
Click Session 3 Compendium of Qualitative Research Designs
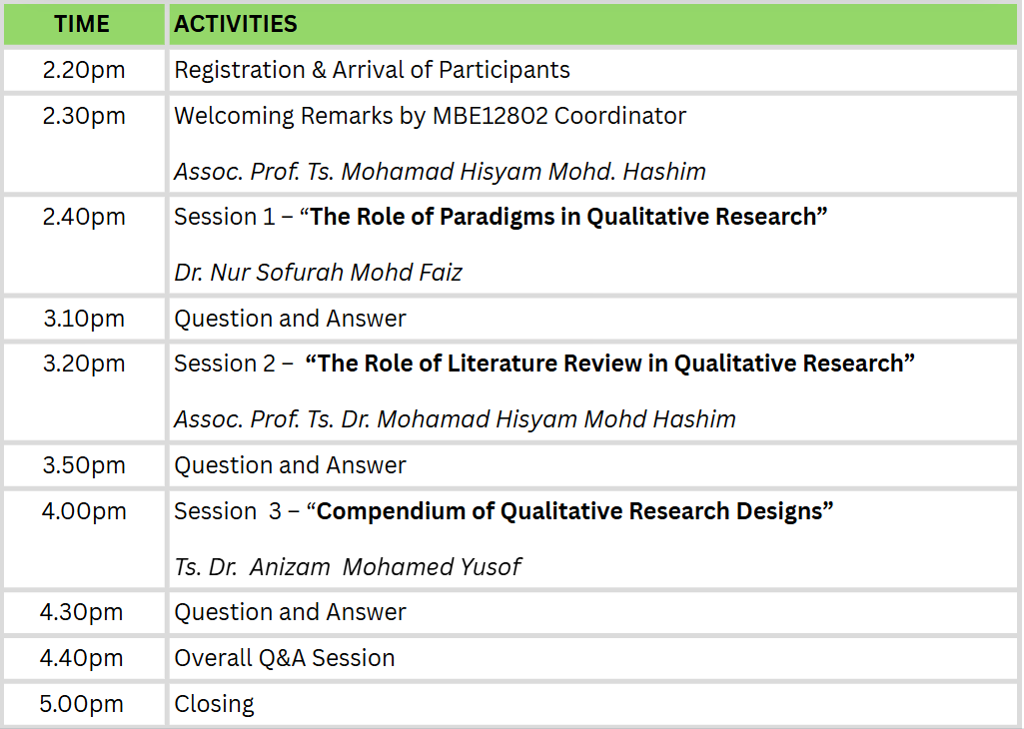[504, 511]
